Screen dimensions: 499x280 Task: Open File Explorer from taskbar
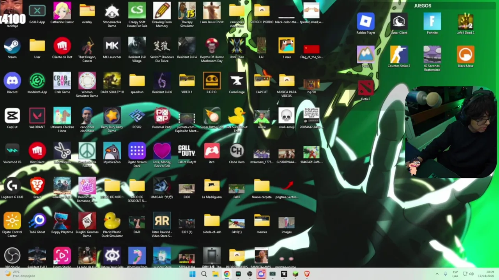tap(215, 274)
